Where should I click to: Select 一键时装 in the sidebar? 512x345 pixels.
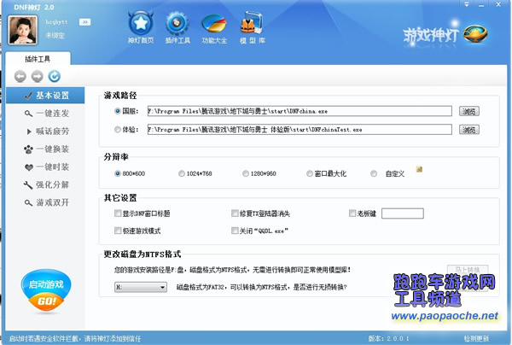click(x=45, y=167)
